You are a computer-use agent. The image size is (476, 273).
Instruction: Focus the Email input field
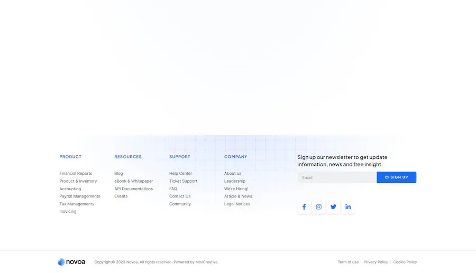(x=337, y=177)
